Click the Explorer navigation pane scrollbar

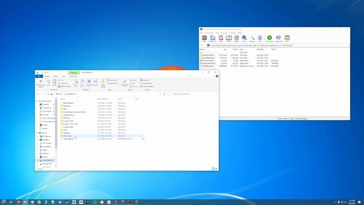(x=56, y=124)
